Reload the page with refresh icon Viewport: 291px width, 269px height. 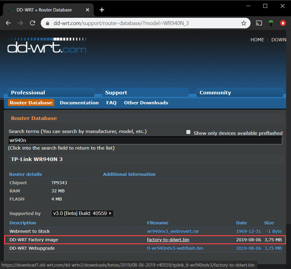pyautogui.click(x=32, y=23)
